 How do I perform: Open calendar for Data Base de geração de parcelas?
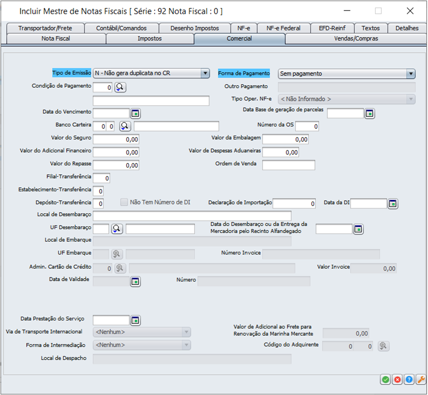coord(370,114)
